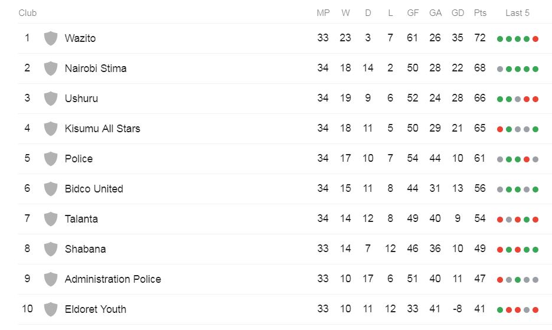552x330 pixels.
Task: Click Nairobi Stima's grey draw result dot
Action: tap(500, 69)
